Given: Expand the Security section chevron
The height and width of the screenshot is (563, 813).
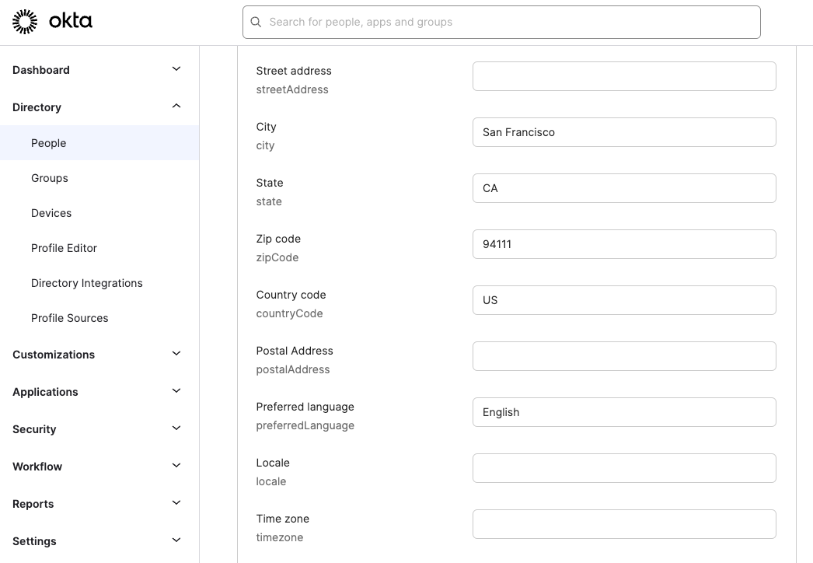Looking at the screenshot, I should point(176,428).
